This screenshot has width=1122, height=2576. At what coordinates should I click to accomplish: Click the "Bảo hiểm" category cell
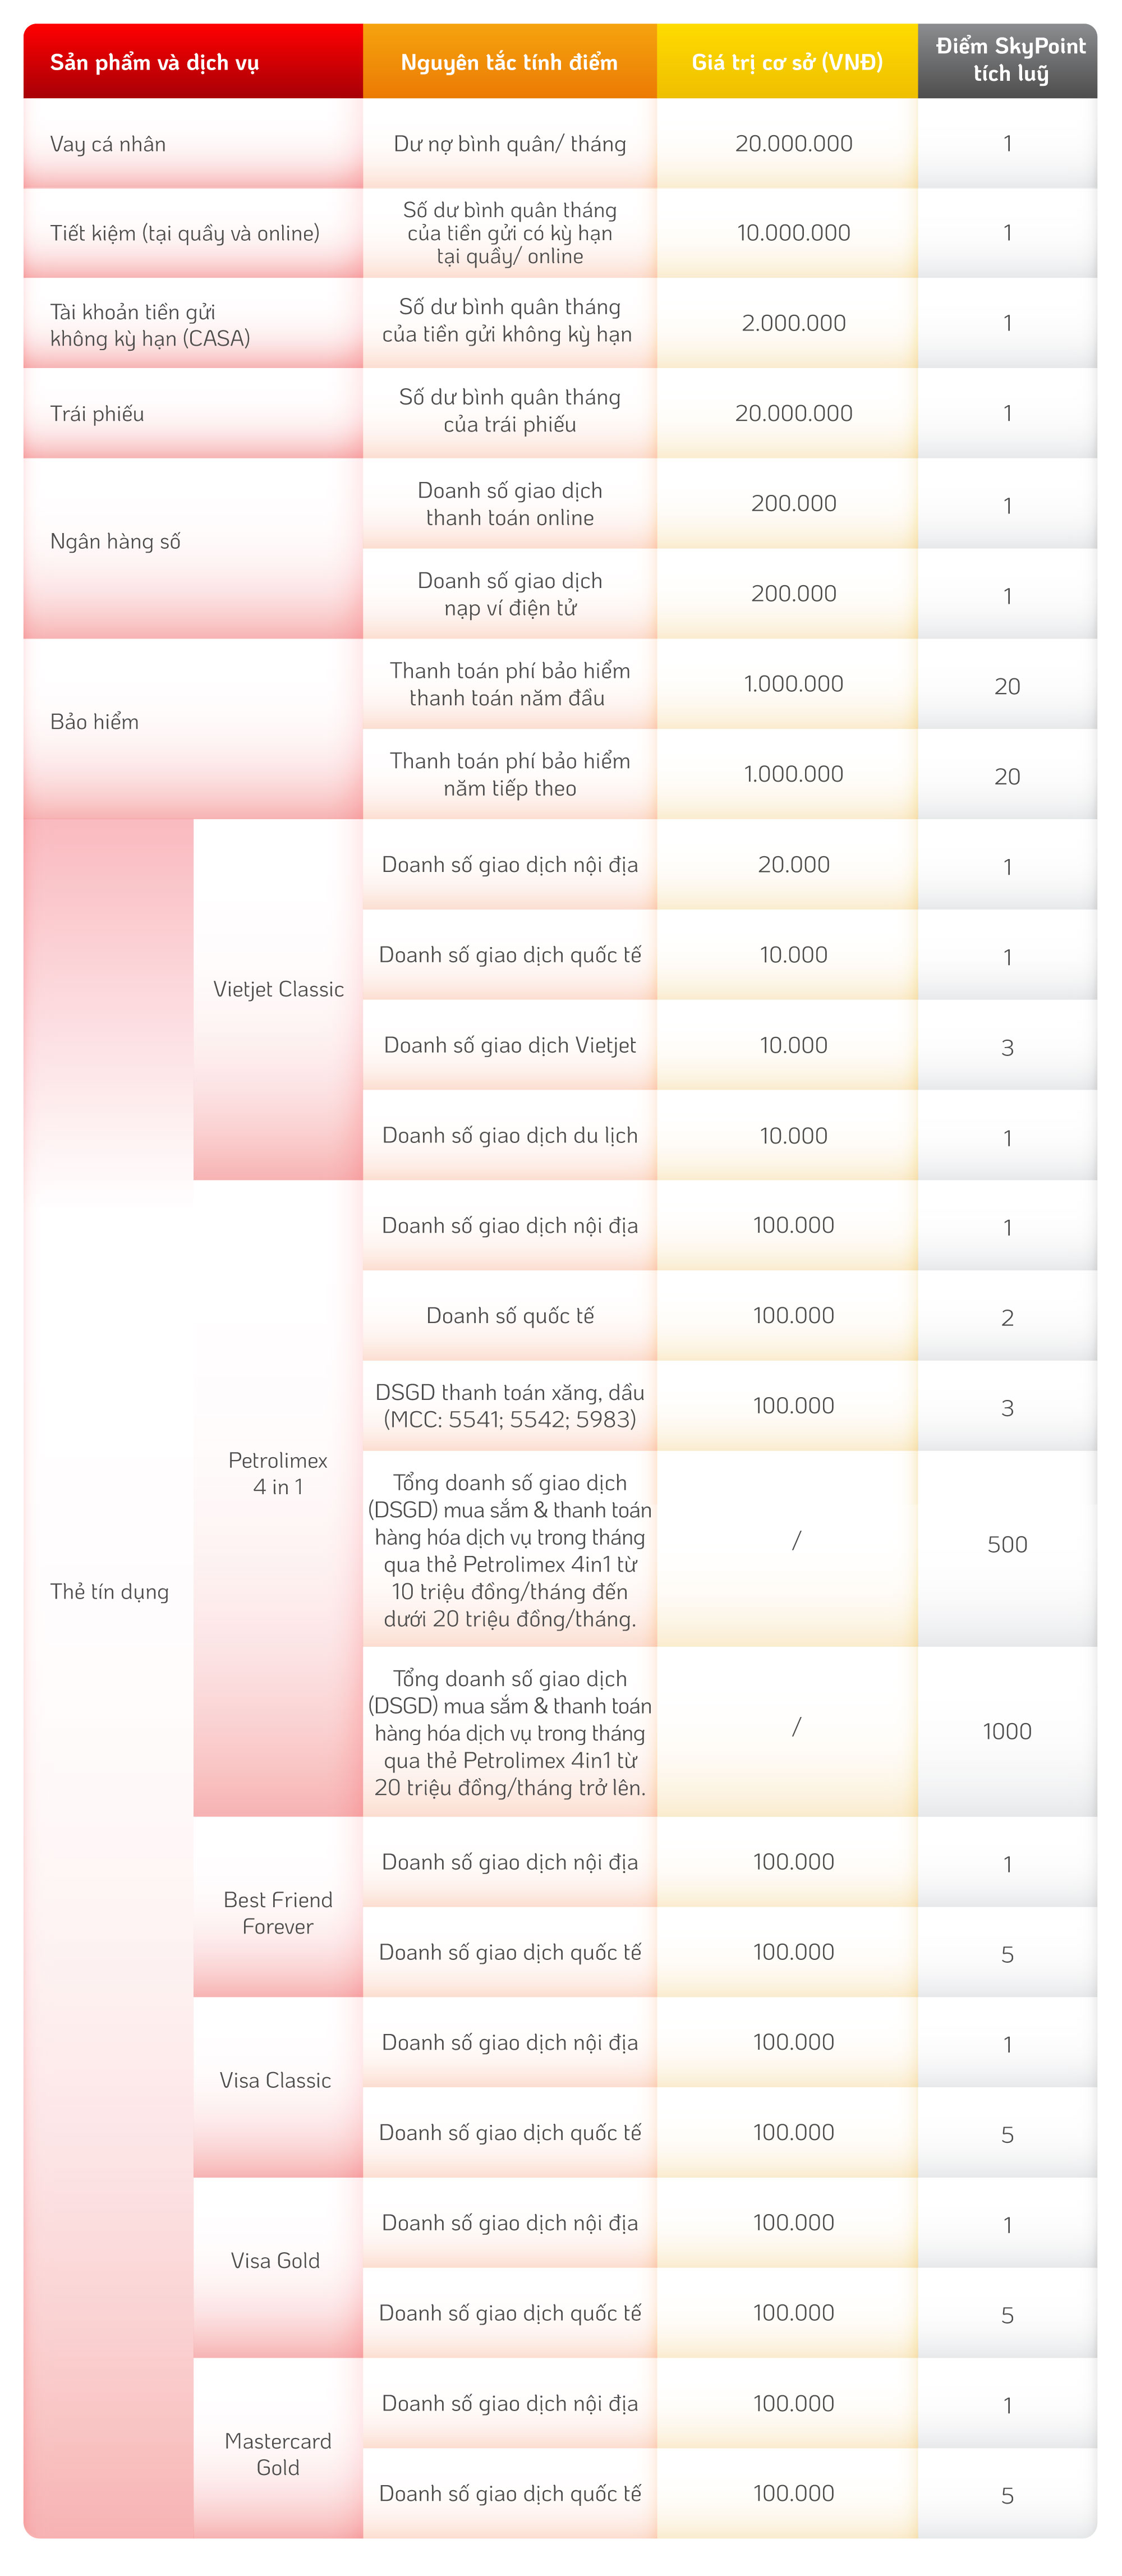tap(94, 721)
